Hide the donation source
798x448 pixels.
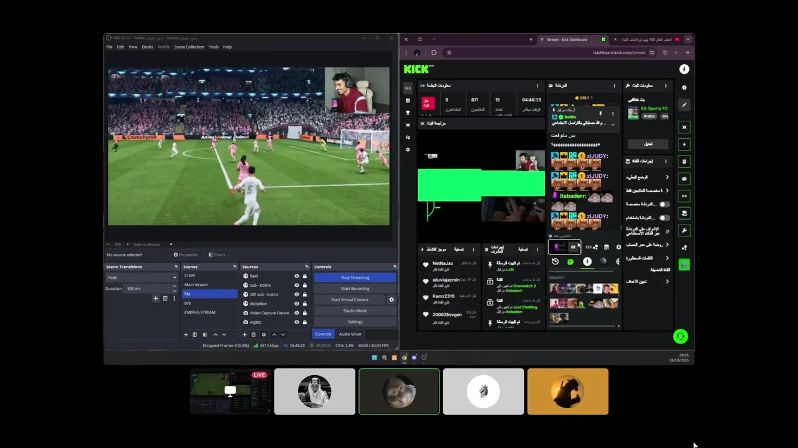coord(297,304)
